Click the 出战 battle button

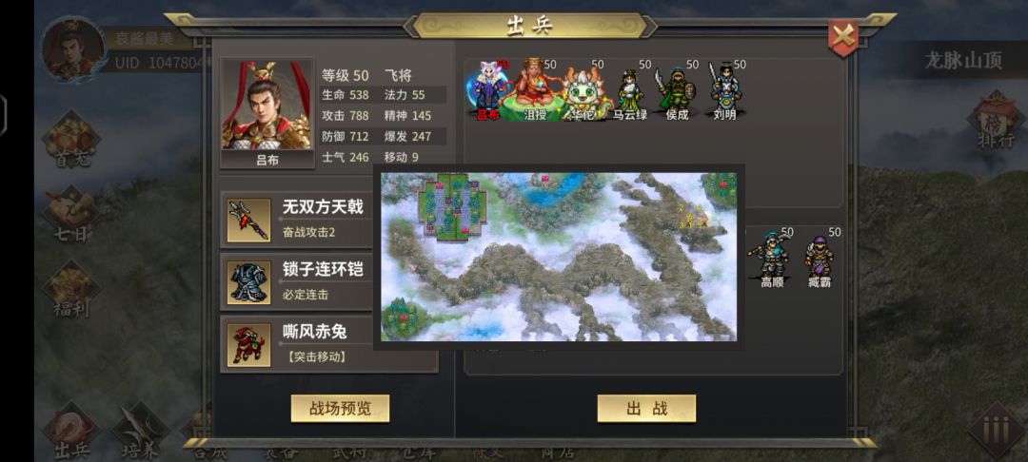pos(646,409)
